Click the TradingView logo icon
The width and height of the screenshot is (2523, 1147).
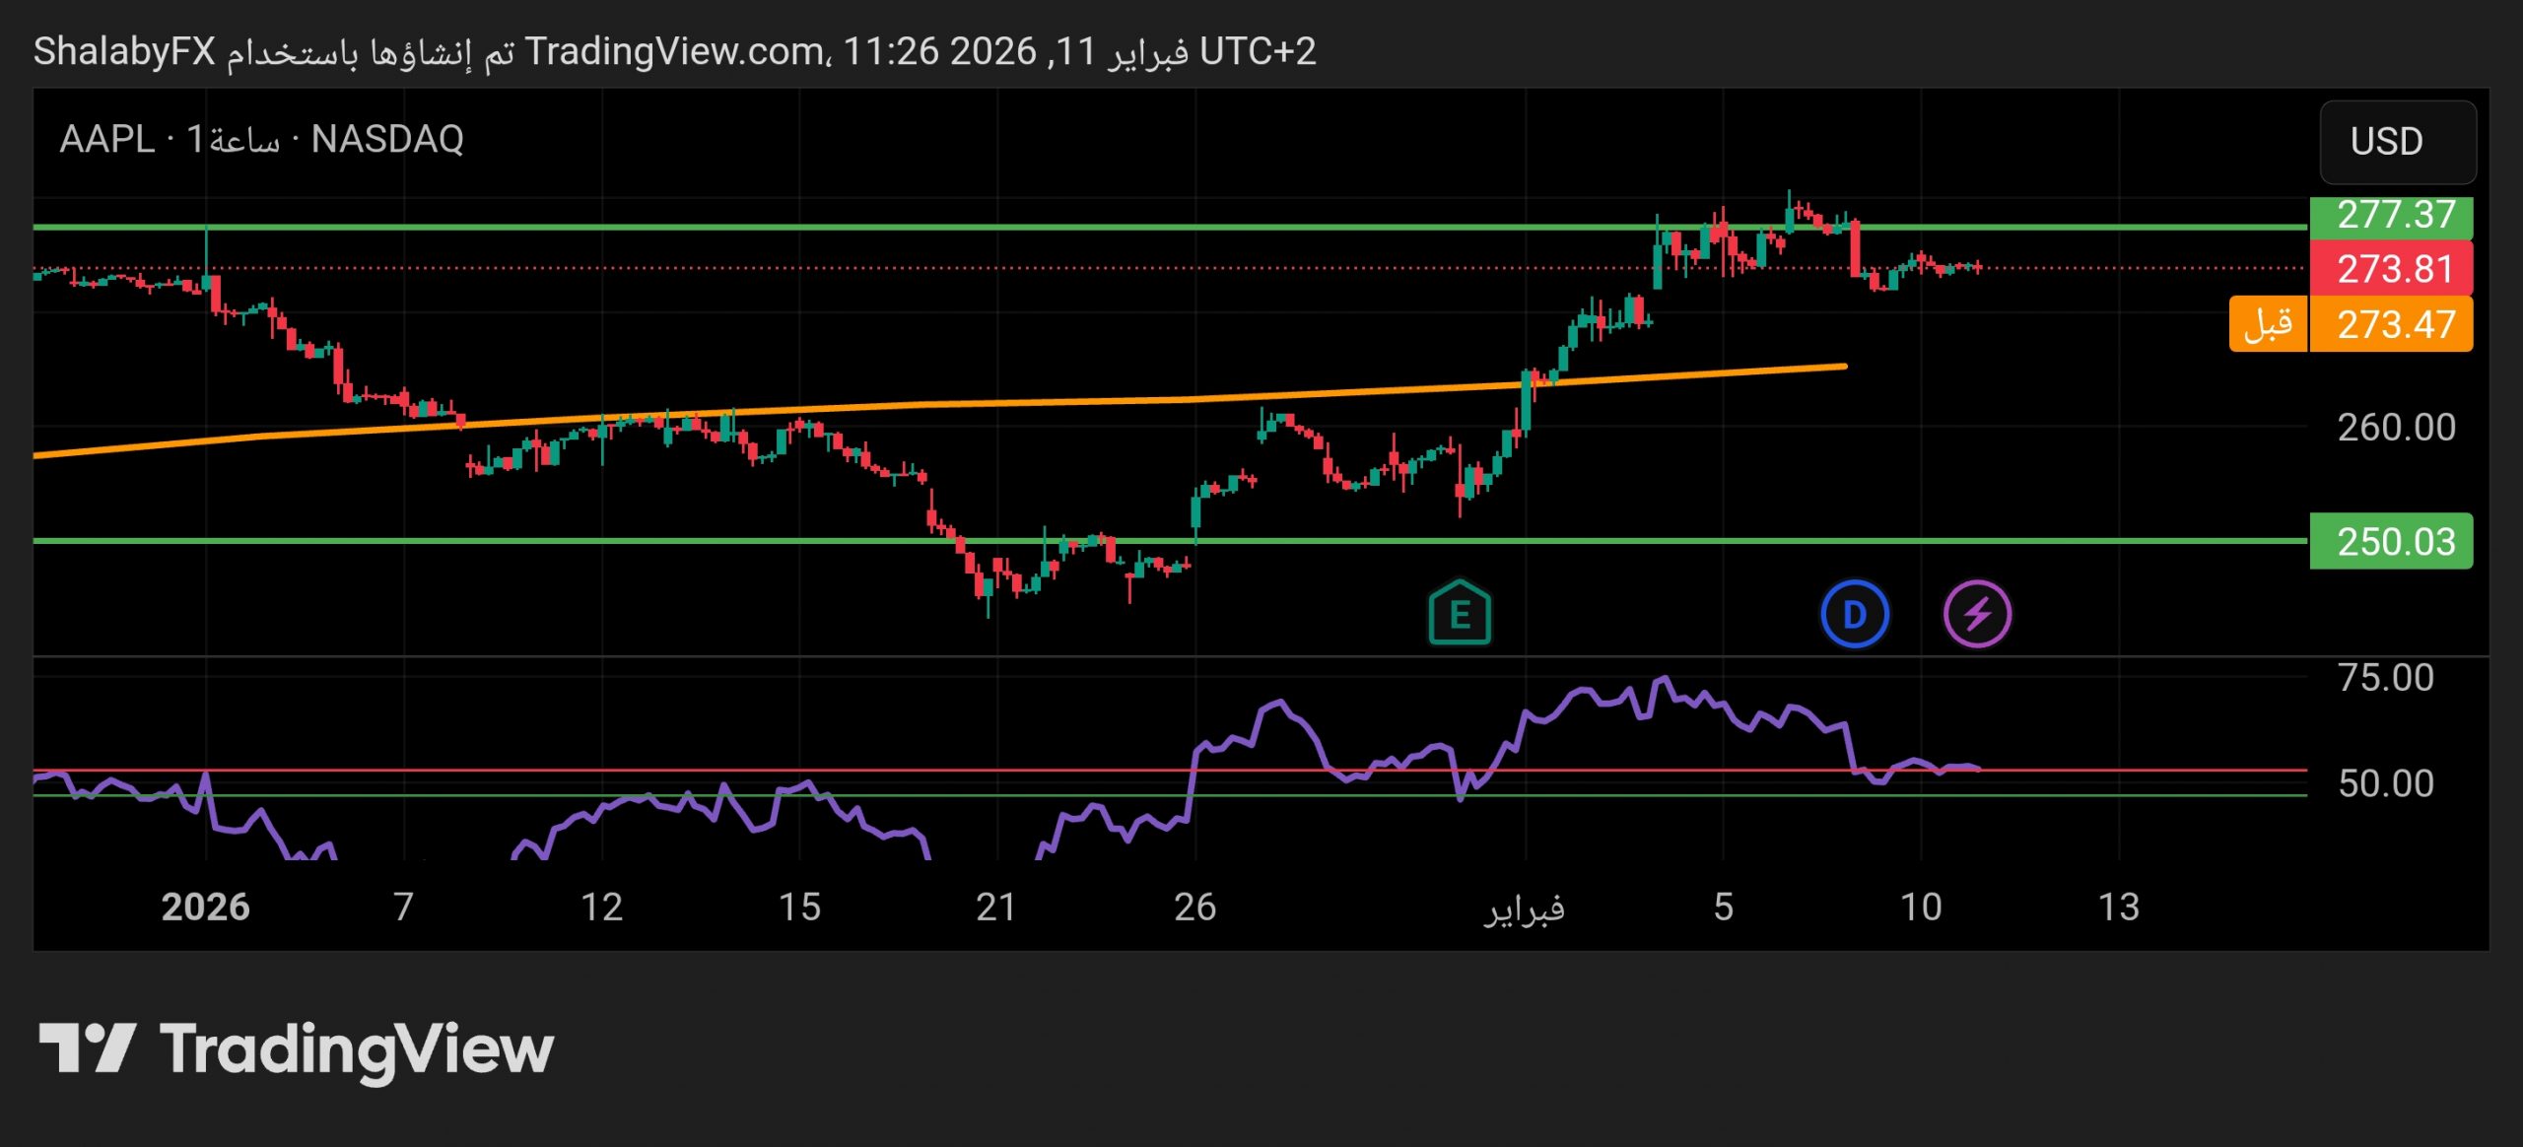tap(87, 1047)
